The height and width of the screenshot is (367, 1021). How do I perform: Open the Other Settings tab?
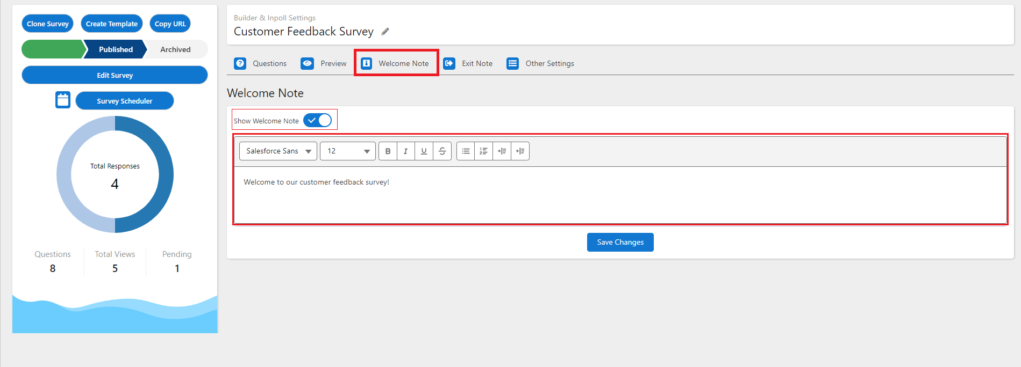coord(540,63)
